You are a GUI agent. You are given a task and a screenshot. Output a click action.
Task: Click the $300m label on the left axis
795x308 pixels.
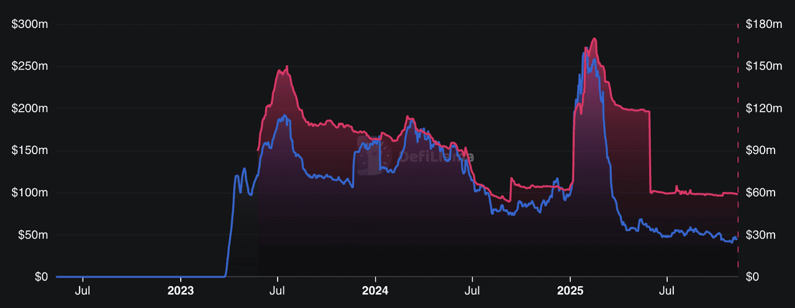[x=27, y=24]
